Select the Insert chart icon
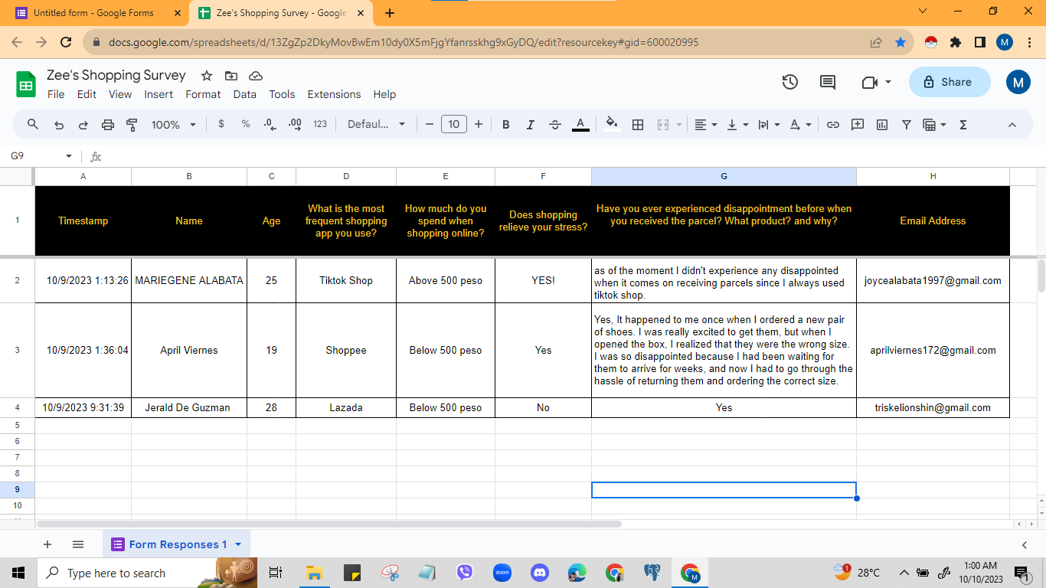This screenshot has width=1046, height=588. coord(881,124)
